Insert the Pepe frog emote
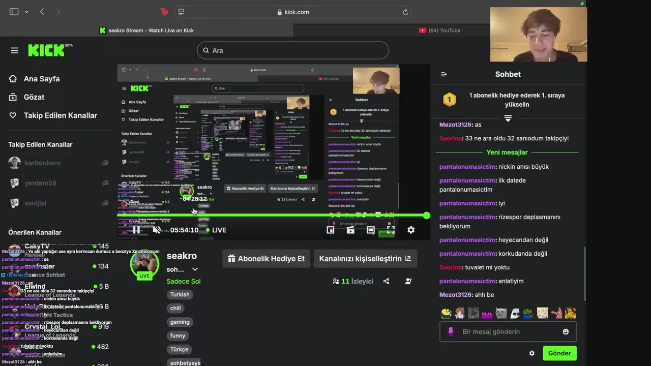 click(x=528, y=313)
